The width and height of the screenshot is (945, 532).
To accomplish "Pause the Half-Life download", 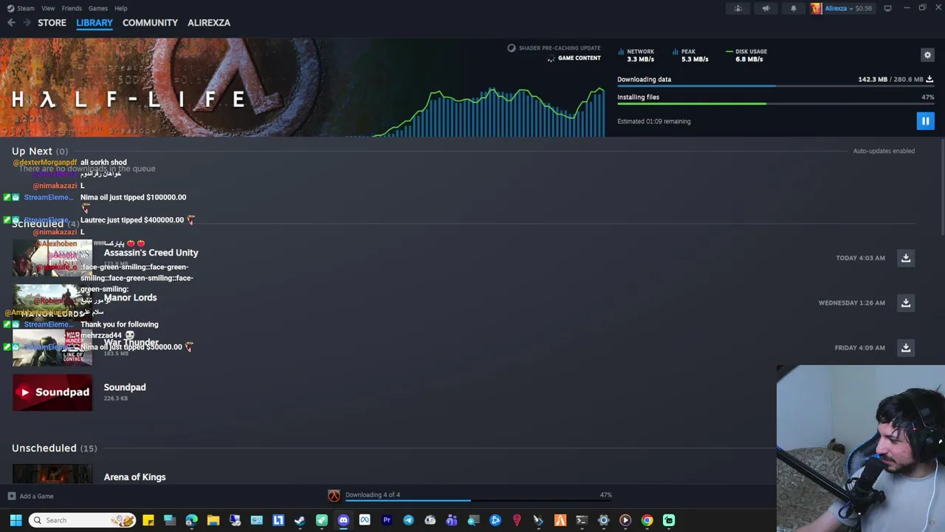I will [925, 121].
